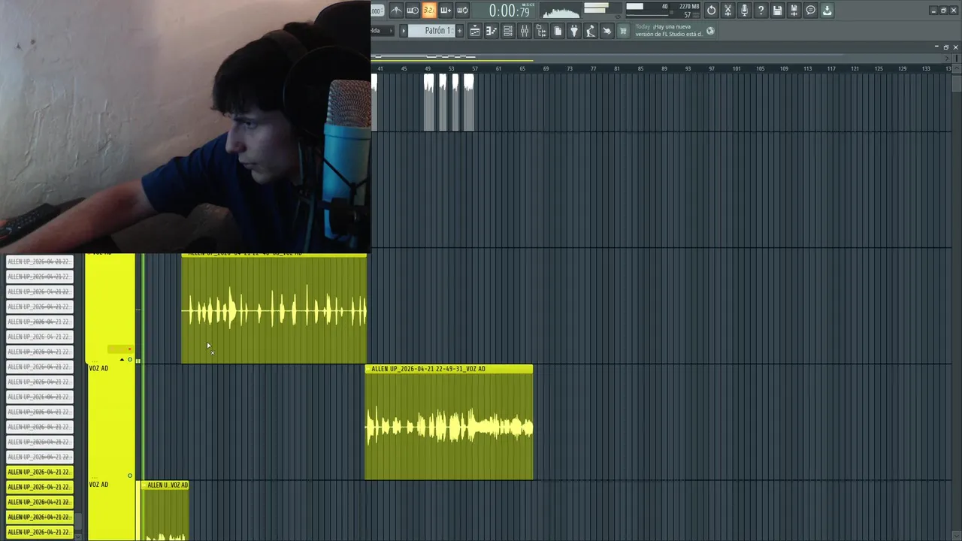Open the Playlist view icon
The width and height of the screenshot is (962, 541).
click(475, 31)
